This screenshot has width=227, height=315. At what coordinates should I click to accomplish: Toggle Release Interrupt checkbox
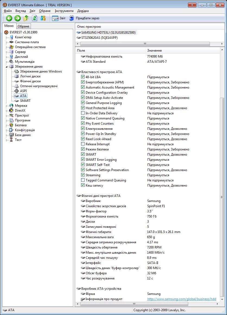pyautogui.click(x=83, y=144)
